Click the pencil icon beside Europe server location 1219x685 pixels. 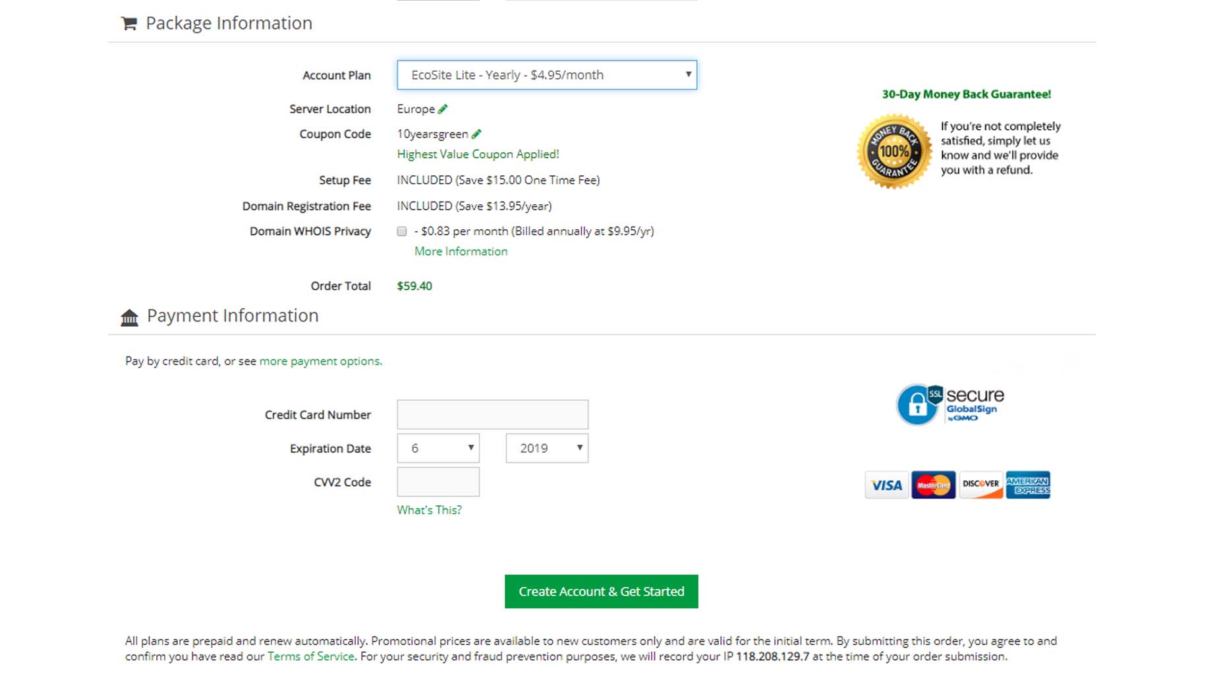[443, 109]
